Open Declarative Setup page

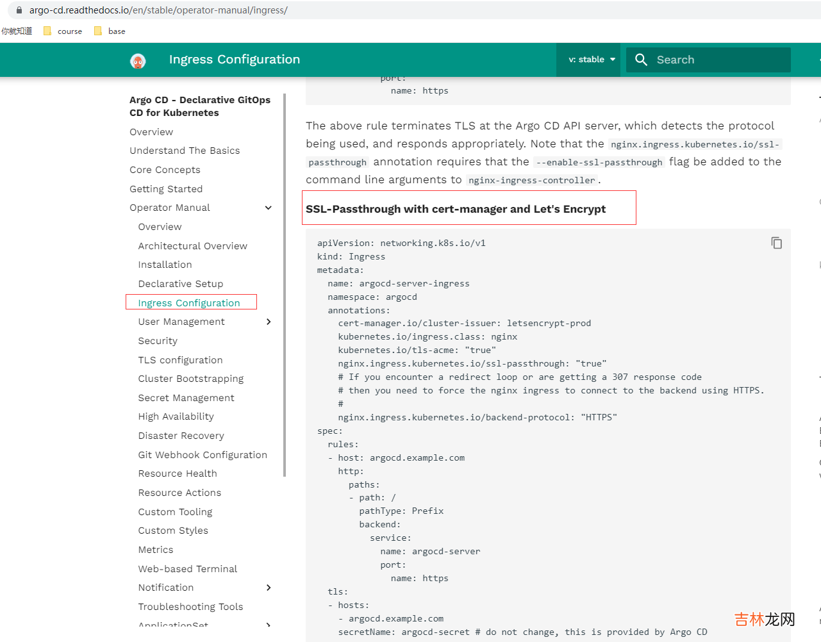pyautogui.click(x=181, y=284)
